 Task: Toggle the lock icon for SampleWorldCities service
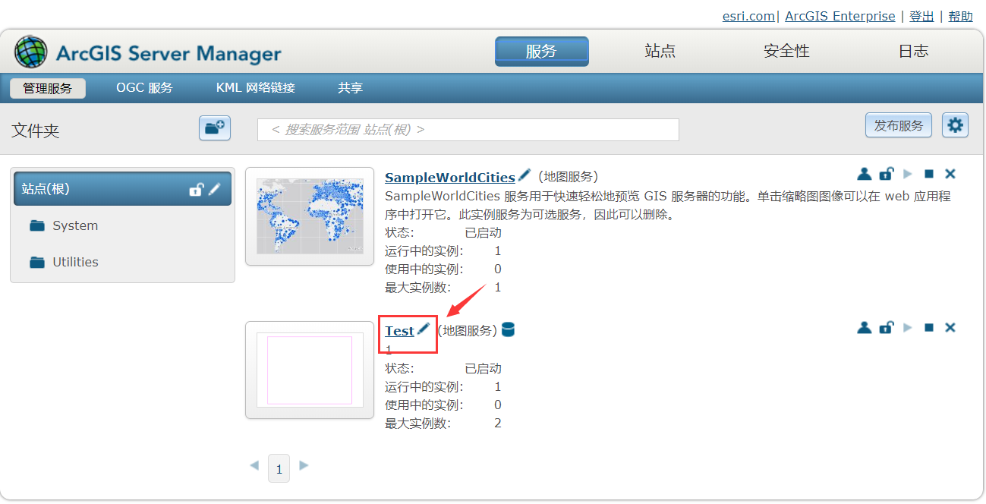click(886, 174)
